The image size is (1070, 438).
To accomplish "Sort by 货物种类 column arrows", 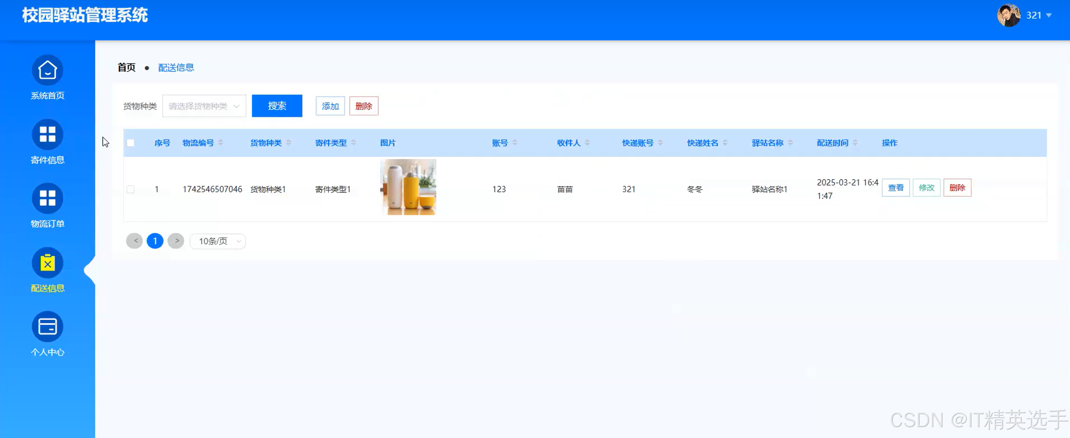I will [x=289, y=142].
